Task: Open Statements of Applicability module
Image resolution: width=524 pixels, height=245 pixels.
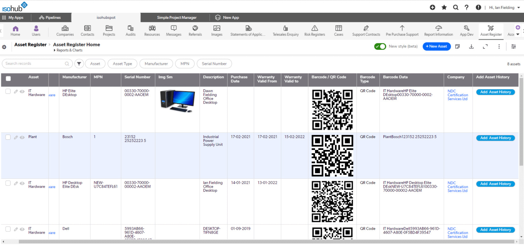Action: point(248,31)
